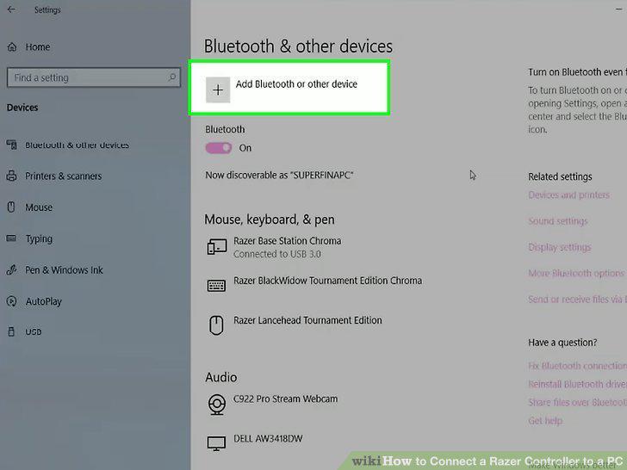The width and height of the screenshot is (627, 470).
Task: Click the Related settings heading
Action: tap(560, 176)
